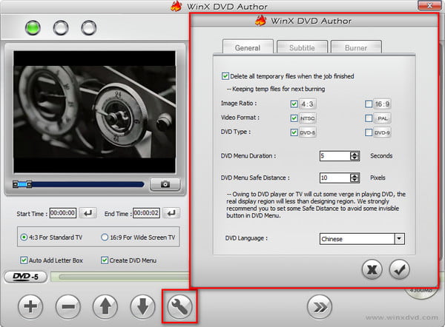Cancel settings with the X round button
The image size is (445, 327).
[x=372, y=269]
